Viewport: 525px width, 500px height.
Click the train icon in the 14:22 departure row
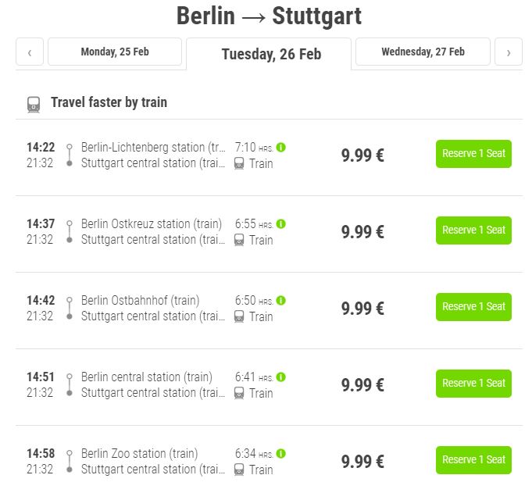239,163
